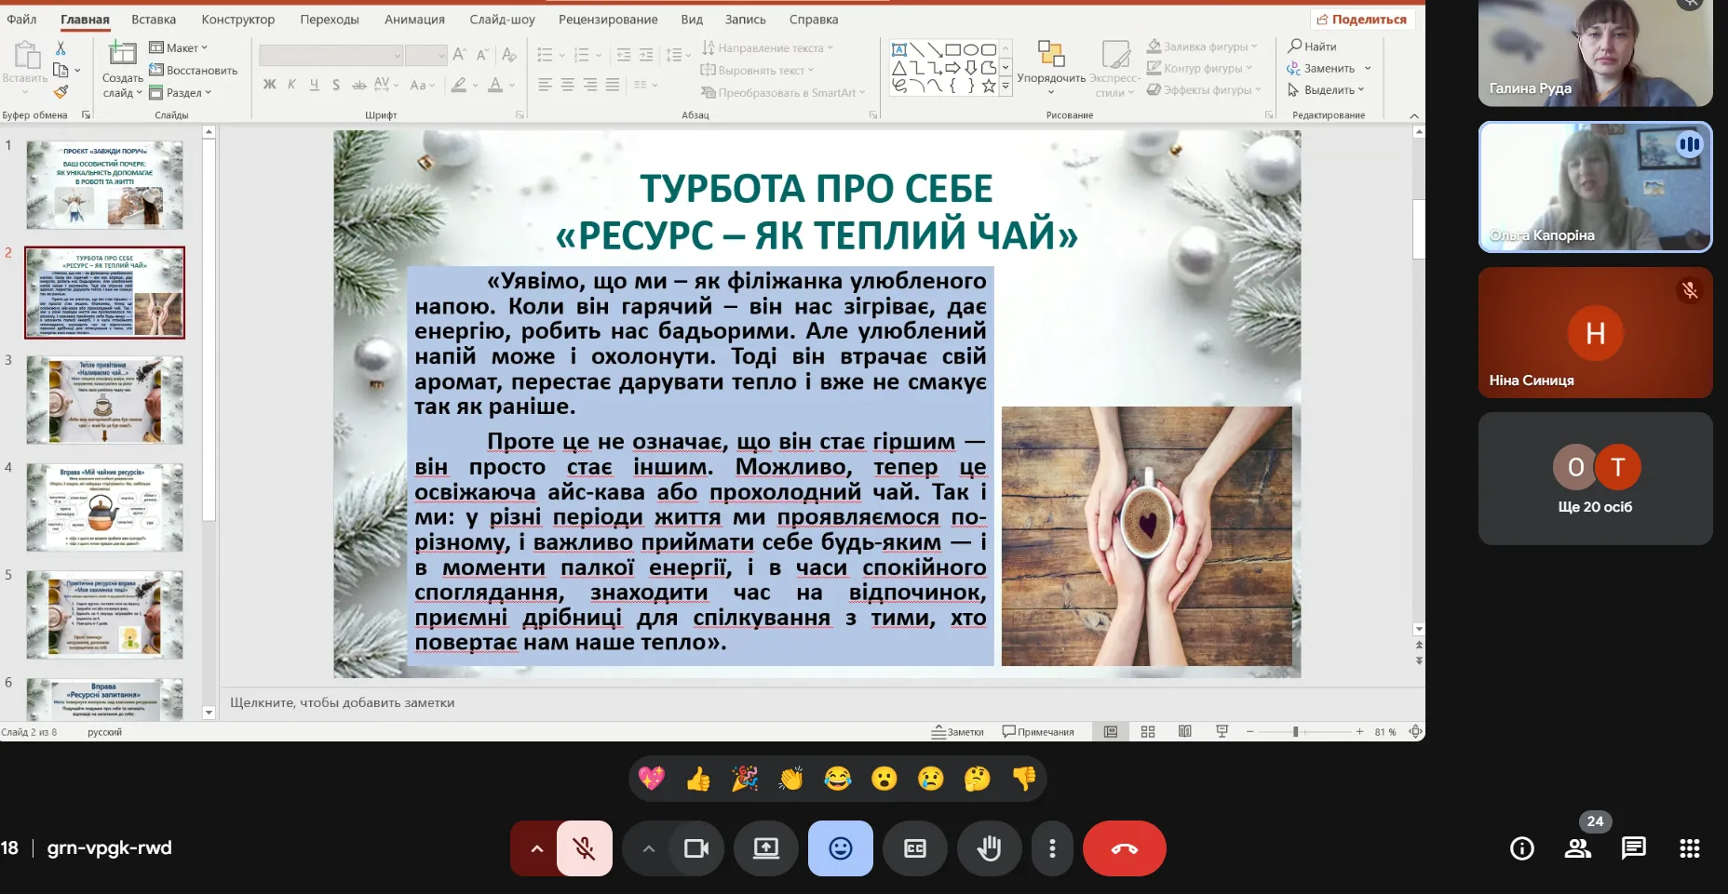Unmute the microphone
The image size is (1728, 894).
[585, 848]
